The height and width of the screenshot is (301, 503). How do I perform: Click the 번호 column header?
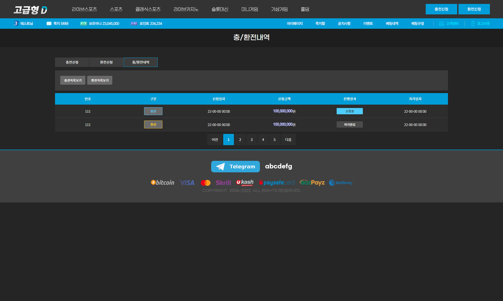[88, 99]
